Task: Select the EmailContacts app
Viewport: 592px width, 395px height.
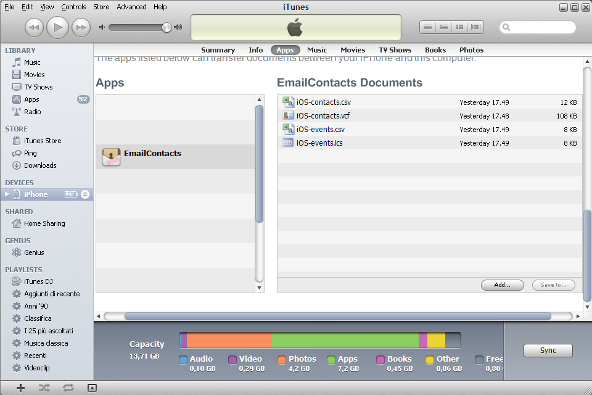Action: point(176,157)
